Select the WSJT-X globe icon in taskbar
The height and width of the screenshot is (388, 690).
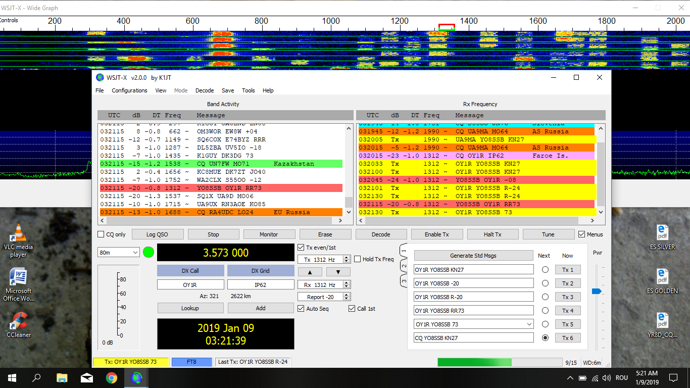coord(136,377)
